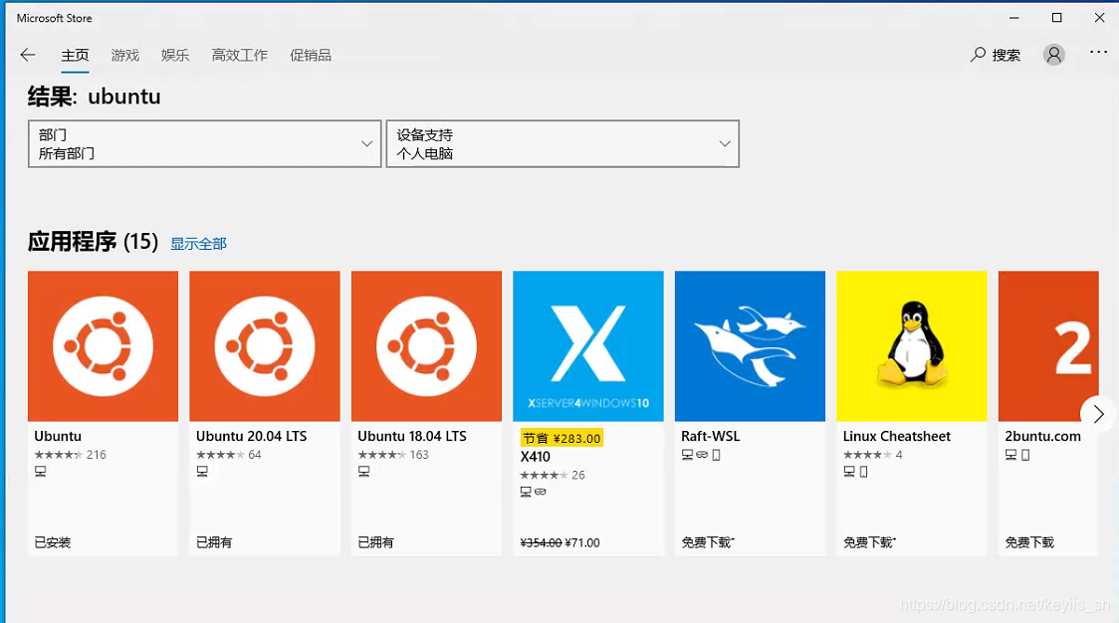Click the 节省 ¥283.00 savings badge
This screenshot has height=623, width=1119.
click(561, 438)
